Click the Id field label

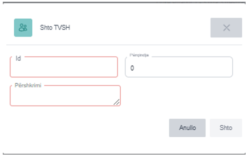coord(18,58)
